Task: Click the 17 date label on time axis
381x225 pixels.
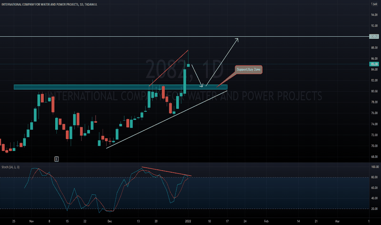Action: tap(227, 221)
